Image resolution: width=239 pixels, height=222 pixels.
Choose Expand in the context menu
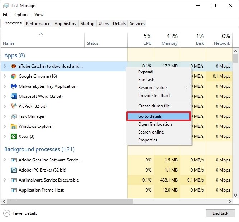tap(159, 72)
